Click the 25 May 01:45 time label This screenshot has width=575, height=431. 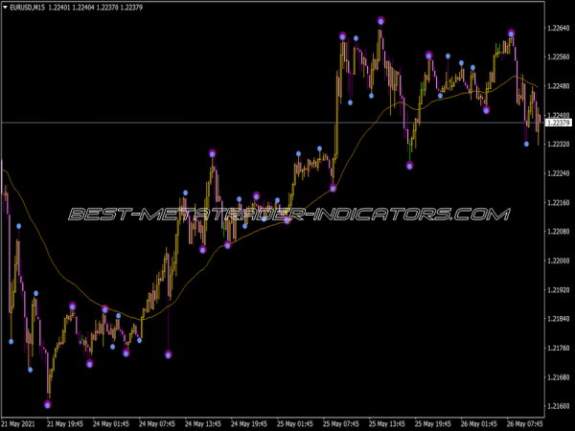297,422
